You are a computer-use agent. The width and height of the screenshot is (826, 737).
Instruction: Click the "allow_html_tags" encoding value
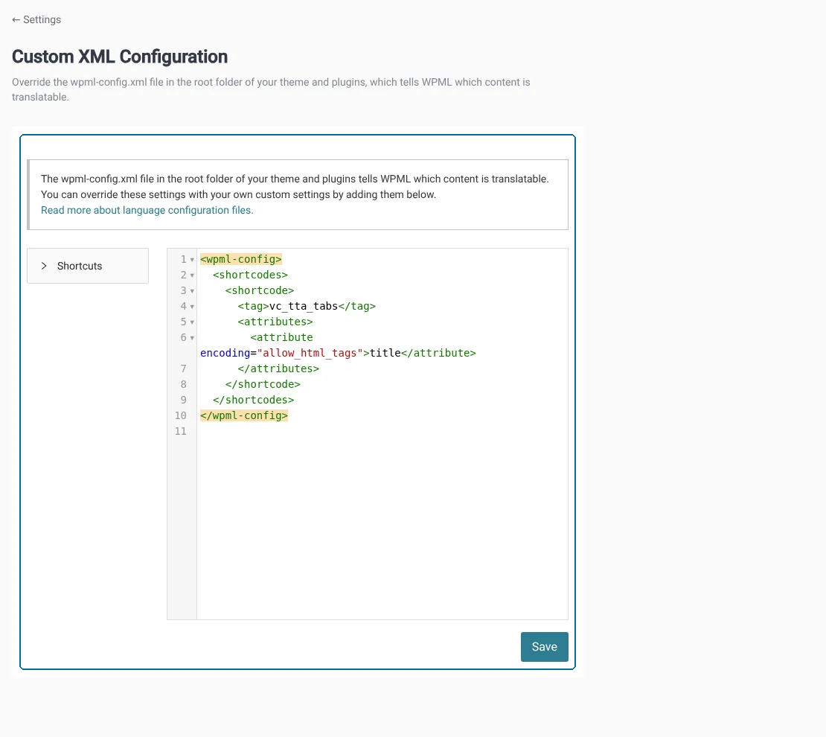310,353
